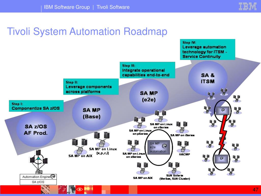Click the server icon above HACMP label
Screen dimensions: 261x196
[183, 147]
